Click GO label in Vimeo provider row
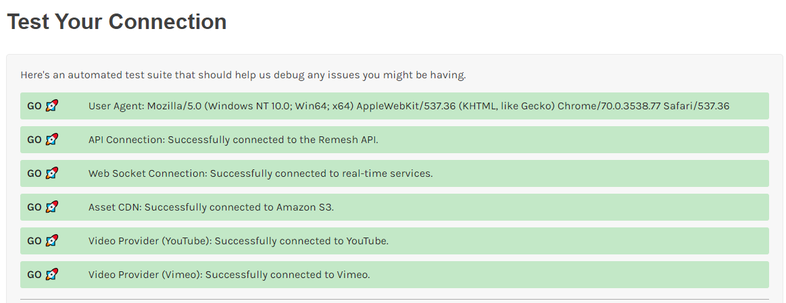The height and width of the screenshot is (303, 786). pyautogui.click(x=34, y=275)
